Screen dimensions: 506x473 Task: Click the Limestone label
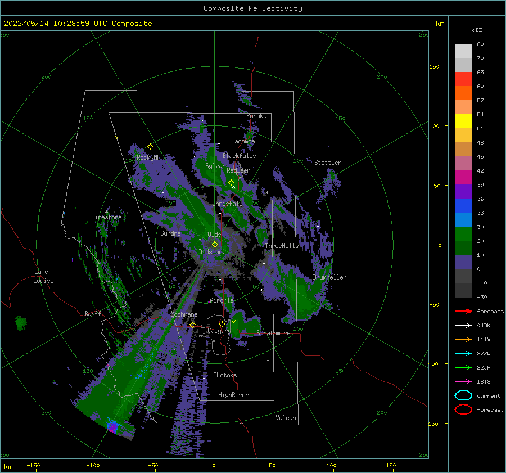click(x=106, y=217)
